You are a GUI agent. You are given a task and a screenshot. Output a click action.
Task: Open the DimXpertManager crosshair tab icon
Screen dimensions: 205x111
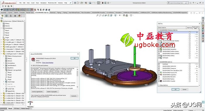(15, 16)
